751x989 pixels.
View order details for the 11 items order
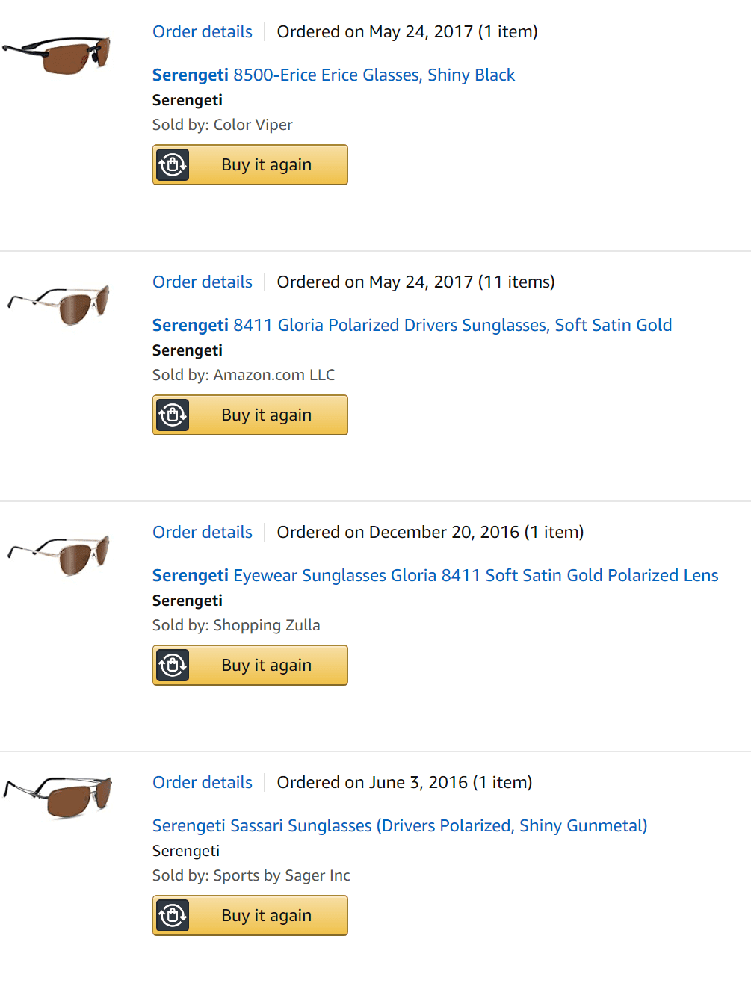pyautogui.click(x=203, y=282)
